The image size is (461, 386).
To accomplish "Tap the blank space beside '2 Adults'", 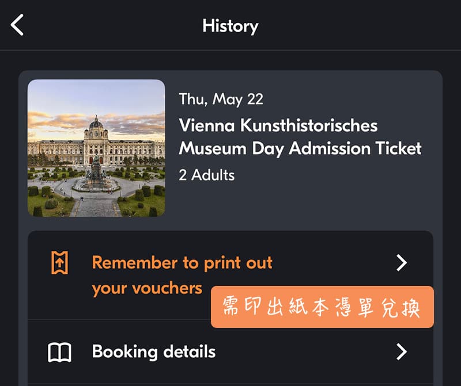I will coord(334,175).
